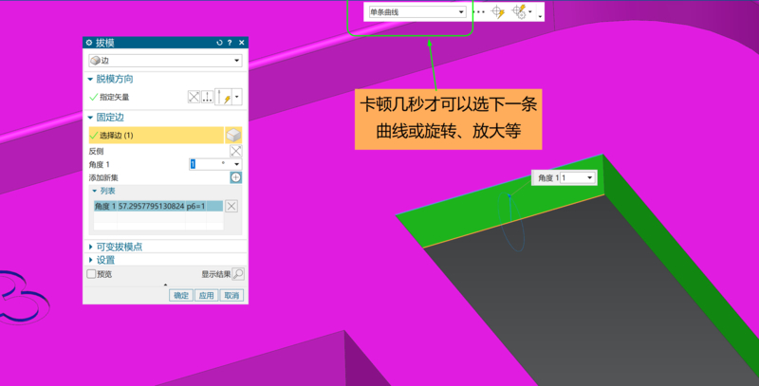Open the 单条曲线 curve rule dropdown
The image size is (759, 386).
click(417, 12)
